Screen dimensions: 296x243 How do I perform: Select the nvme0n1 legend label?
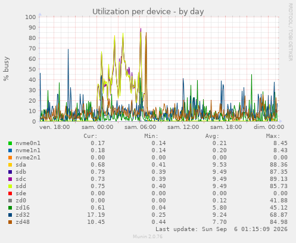pyautogui.click(x=28, y=143)
